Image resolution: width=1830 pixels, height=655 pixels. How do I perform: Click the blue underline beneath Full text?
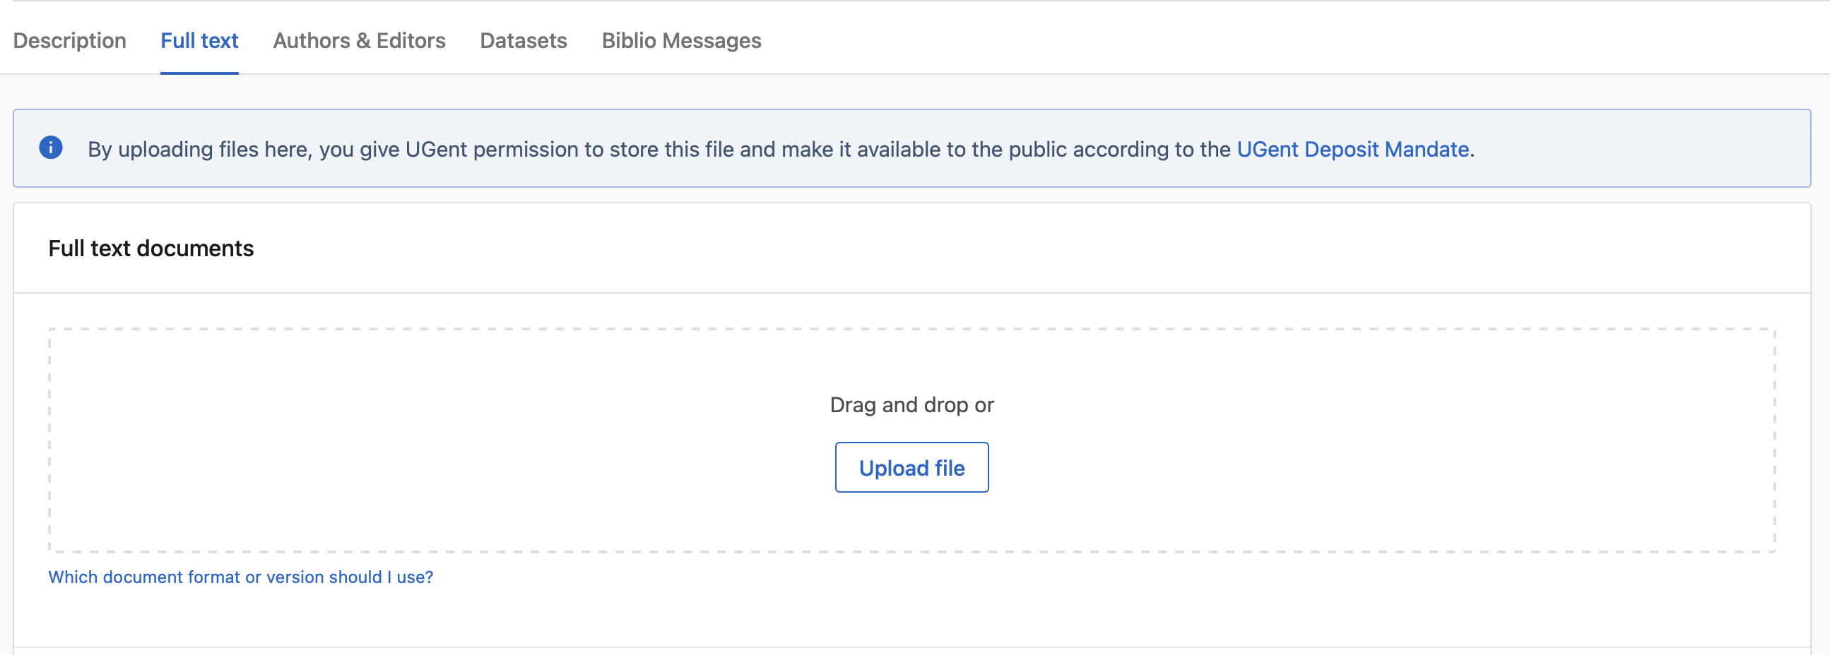point(199,73)
